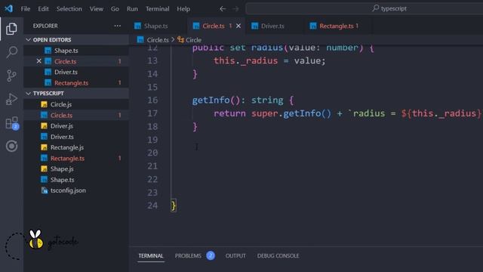Open Driver.js in the file tree

click(x=76, y=126)
